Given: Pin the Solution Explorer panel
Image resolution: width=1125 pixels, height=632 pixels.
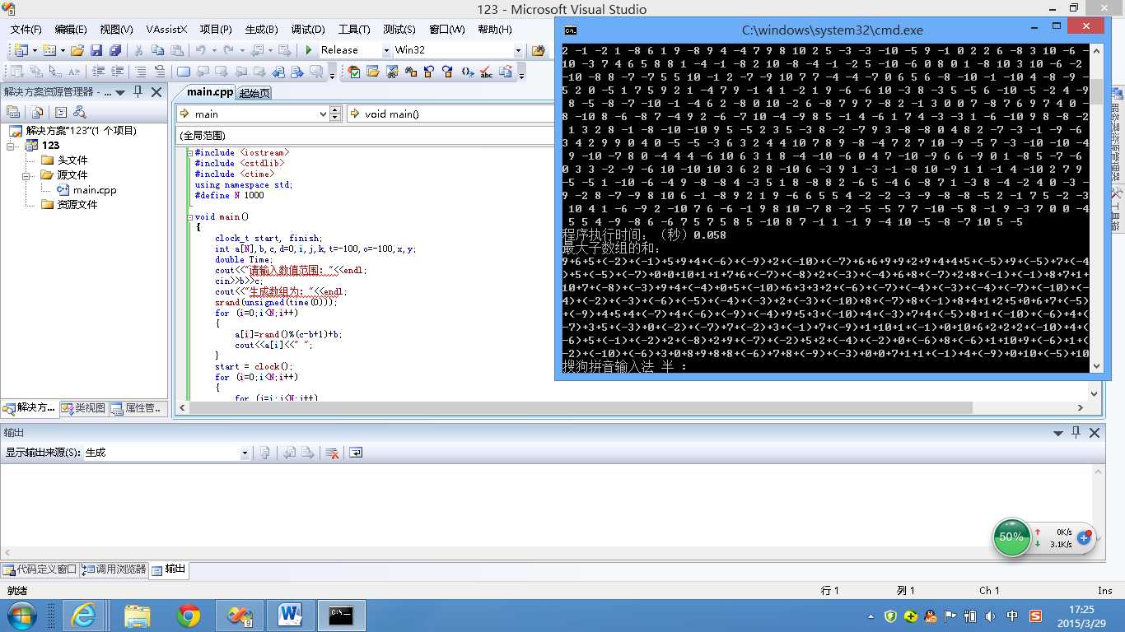Looking at the screenshot, I should 138,92.
